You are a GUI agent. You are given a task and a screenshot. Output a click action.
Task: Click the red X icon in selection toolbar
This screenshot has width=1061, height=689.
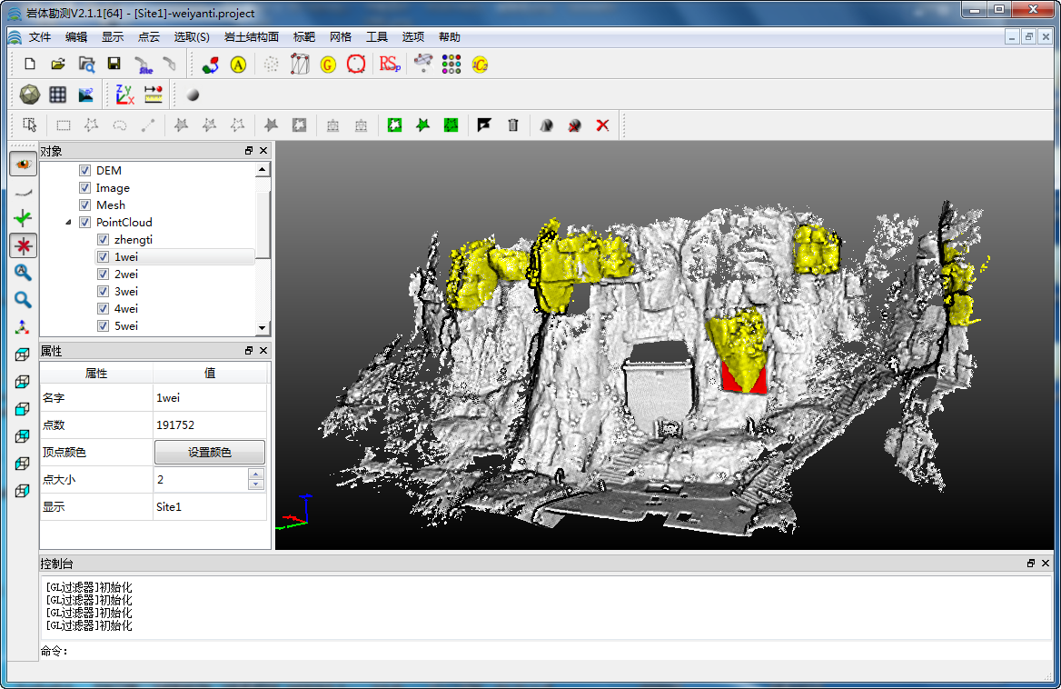(x=602, y=125)
